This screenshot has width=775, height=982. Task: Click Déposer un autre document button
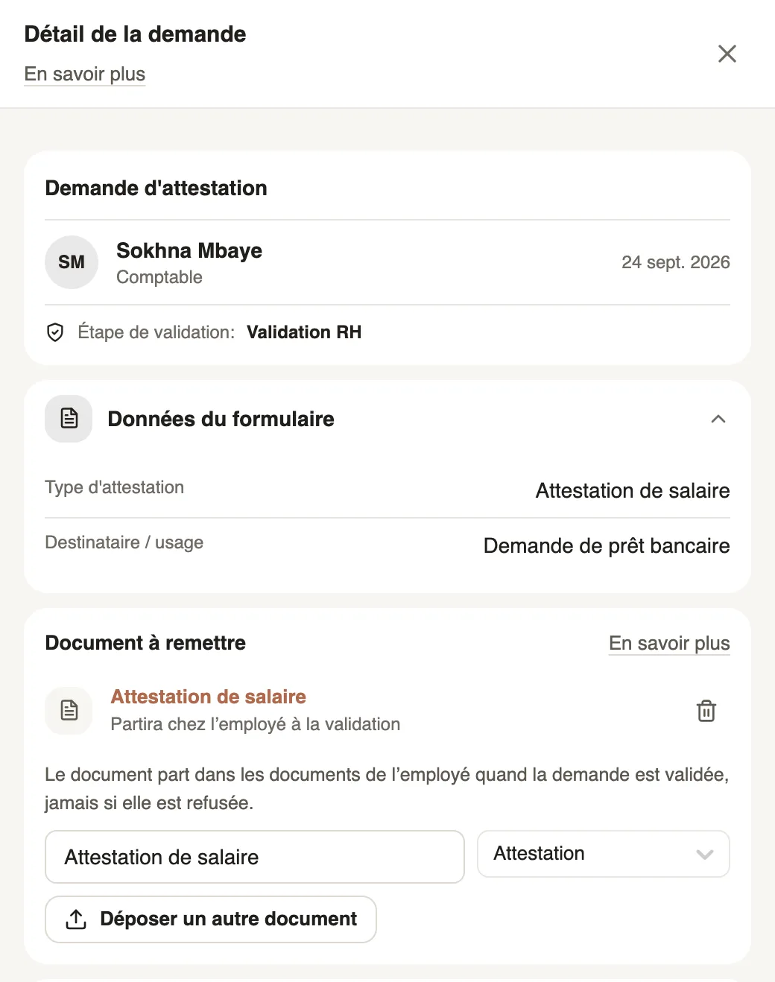211,919
